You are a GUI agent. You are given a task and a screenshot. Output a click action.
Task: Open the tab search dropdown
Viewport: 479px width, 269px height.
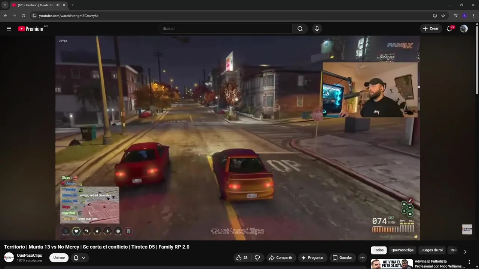[5, 5]
